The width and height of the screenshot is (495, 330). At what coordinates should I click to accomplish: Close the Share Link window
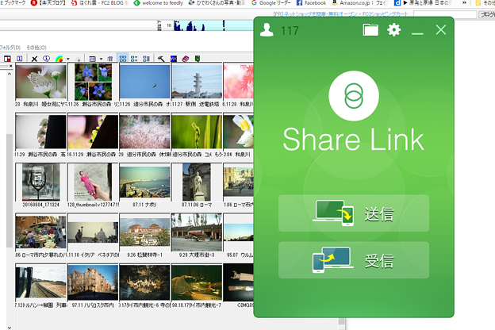click(441, 30)
